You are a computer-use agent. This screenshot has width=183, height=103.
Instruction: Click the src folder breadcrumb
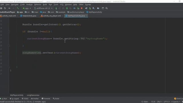27,12
